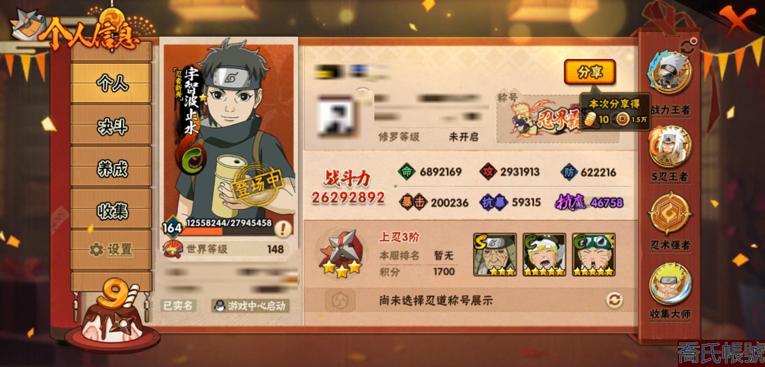Open the 收集 tab
Viewport: 765px width, 367px height.
click(112, 209)
